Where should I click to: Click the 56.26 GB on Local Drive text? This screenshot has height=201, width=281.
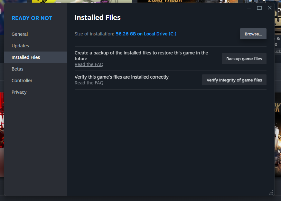146,34
